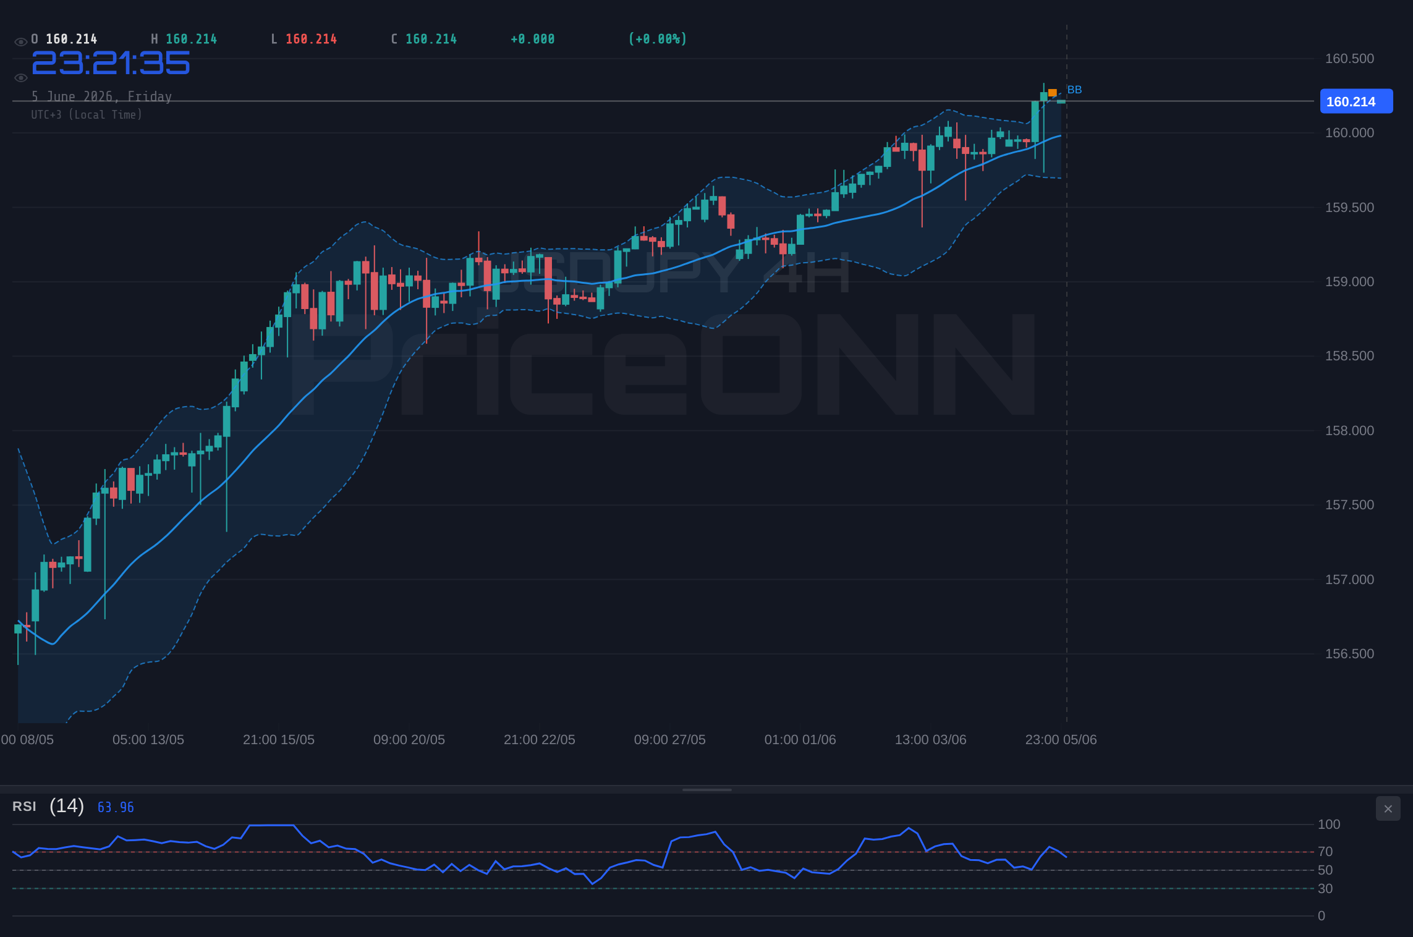Click the (+0.00%) percent change readout
The height and width of the screenshot is (937, 1413).
pyautogui.click(x=657, y=39)
